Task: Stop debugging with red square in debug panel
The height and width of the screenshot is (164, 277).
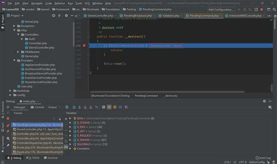Action: click(x=8, y=119)
